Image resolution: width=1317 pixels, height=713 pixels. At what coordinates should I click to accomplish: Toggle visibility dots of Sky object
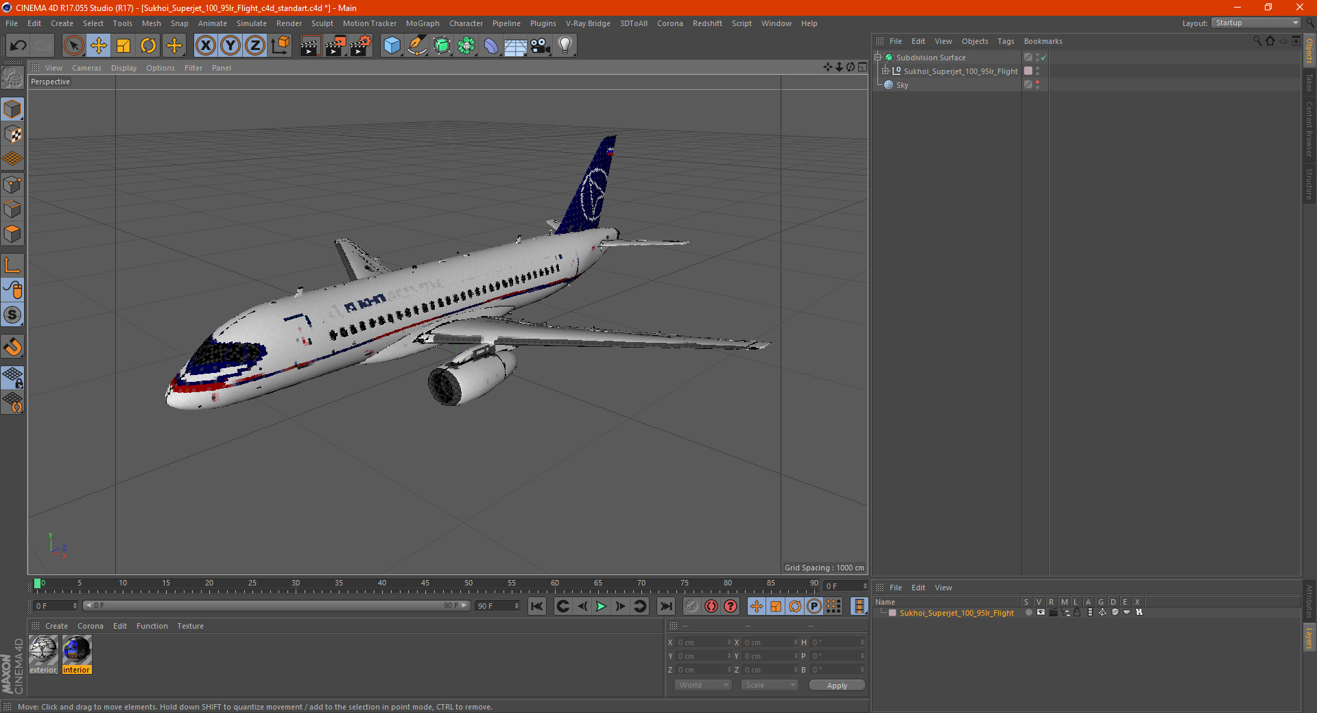click(1037, 85)
